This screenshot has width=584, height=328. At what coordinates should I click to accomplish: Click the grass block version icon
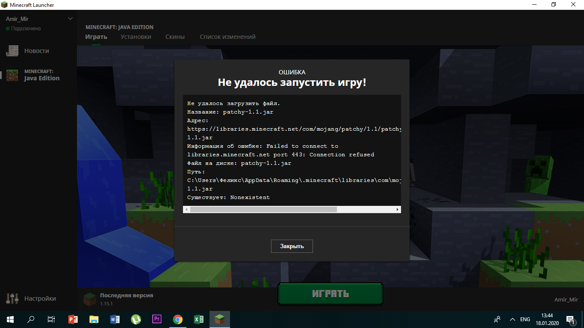click(90, 299)
